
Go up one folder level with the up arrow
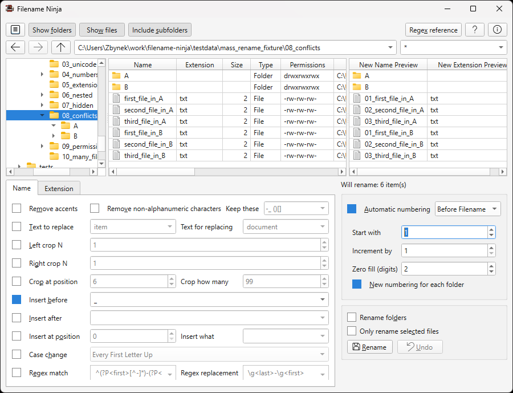click(60, 47)
